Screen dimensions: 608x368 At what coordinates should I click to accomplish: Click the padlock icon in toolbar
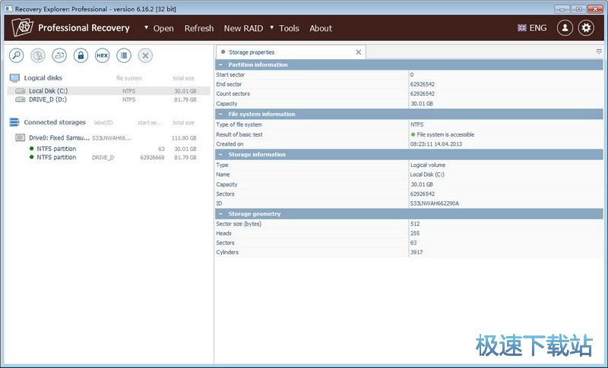[x=81, y=55]
